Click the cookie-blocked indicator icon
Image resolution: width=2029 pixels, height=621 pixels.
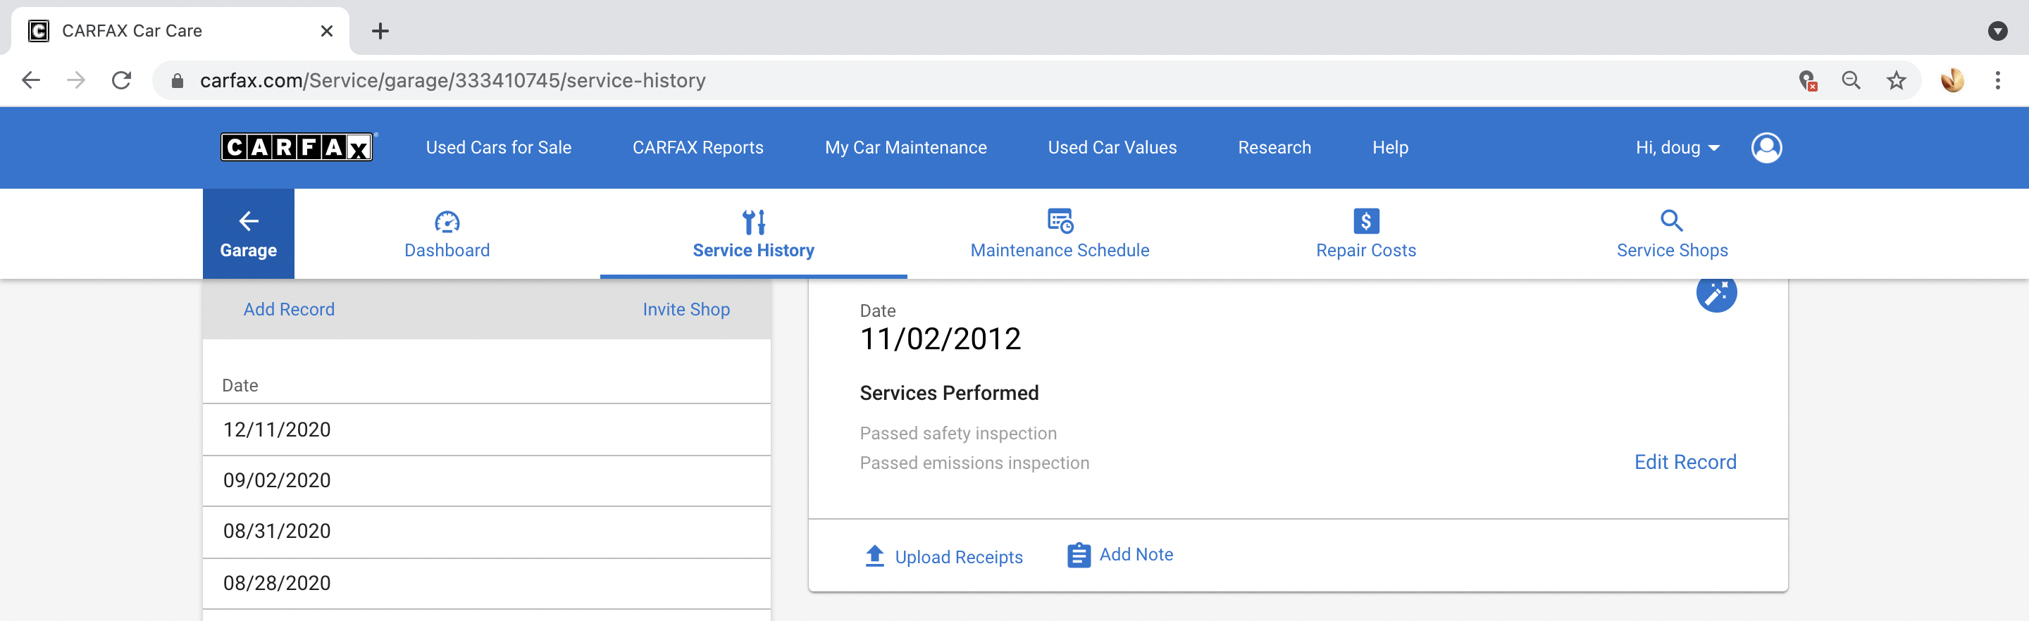coord(1808,80)
